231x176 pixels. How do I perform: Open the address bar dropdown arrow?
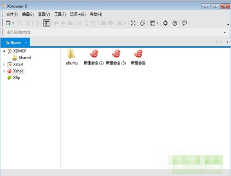pyautogui.click(x=225, y=33)
